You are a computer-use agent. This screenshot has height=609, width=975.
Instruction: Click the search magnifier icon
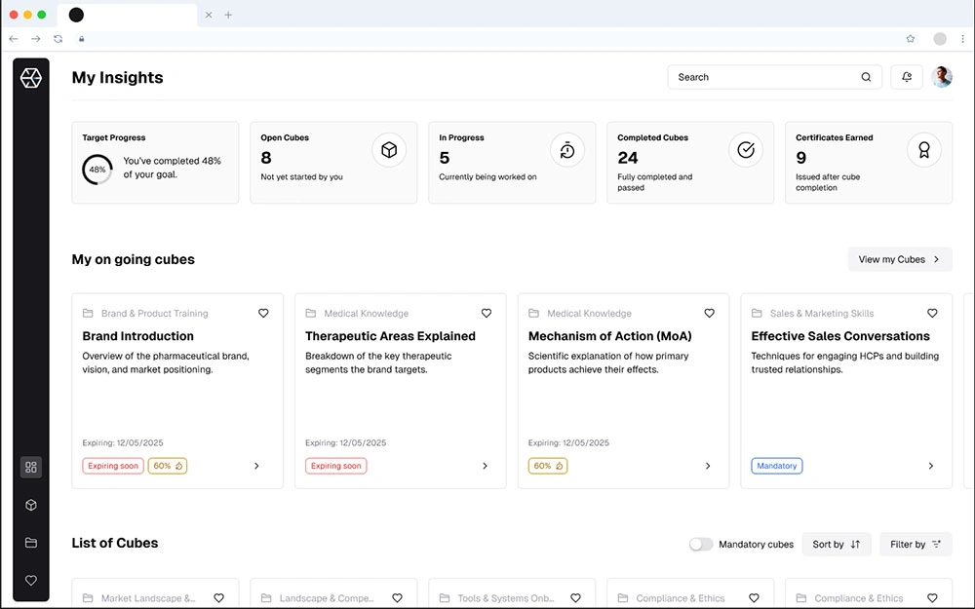pos(866,77)
